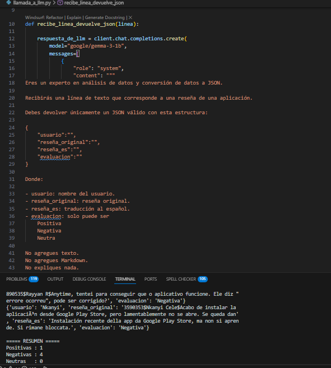Click the Explain code lens link
The image size is (331, 368).
(74, 17)
